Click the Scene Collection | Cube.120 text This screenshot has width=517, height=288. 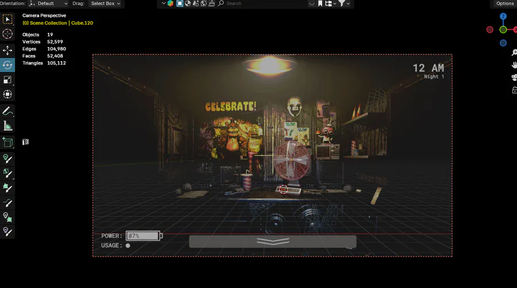pos(57,23)
